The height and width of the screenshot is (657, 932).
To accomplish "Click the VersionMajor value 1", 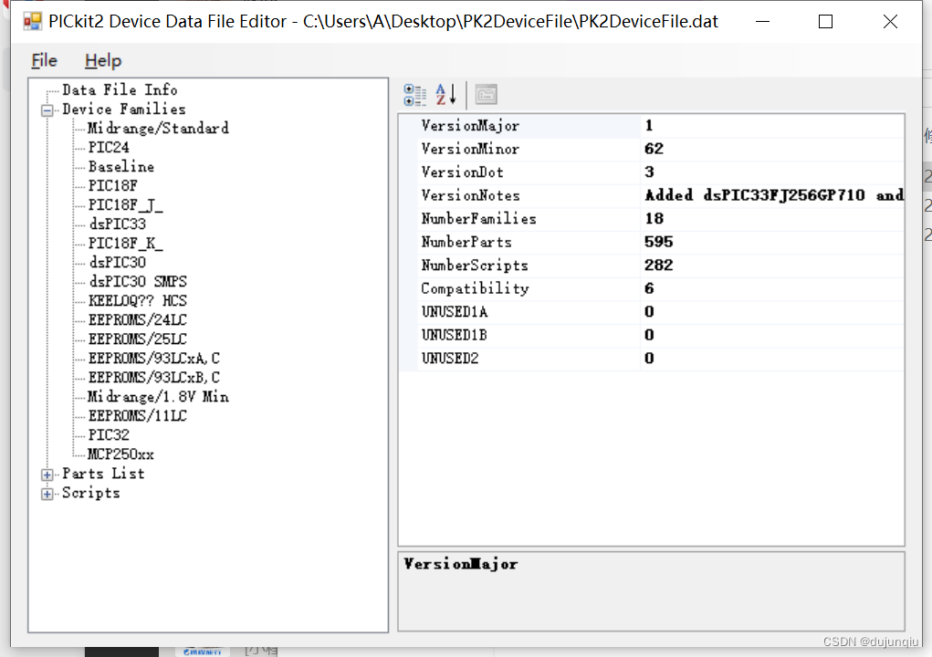I will pyautogui.click(x=649, y=126).
